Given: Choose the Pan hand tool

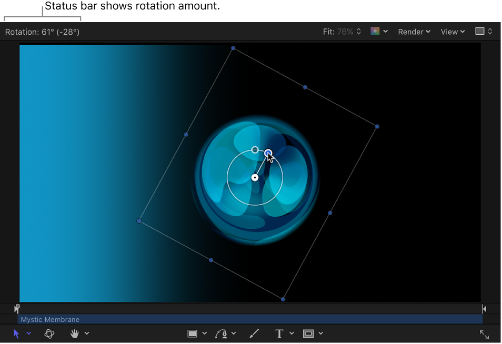Looking at the screenshot, I should click(75, 333).
